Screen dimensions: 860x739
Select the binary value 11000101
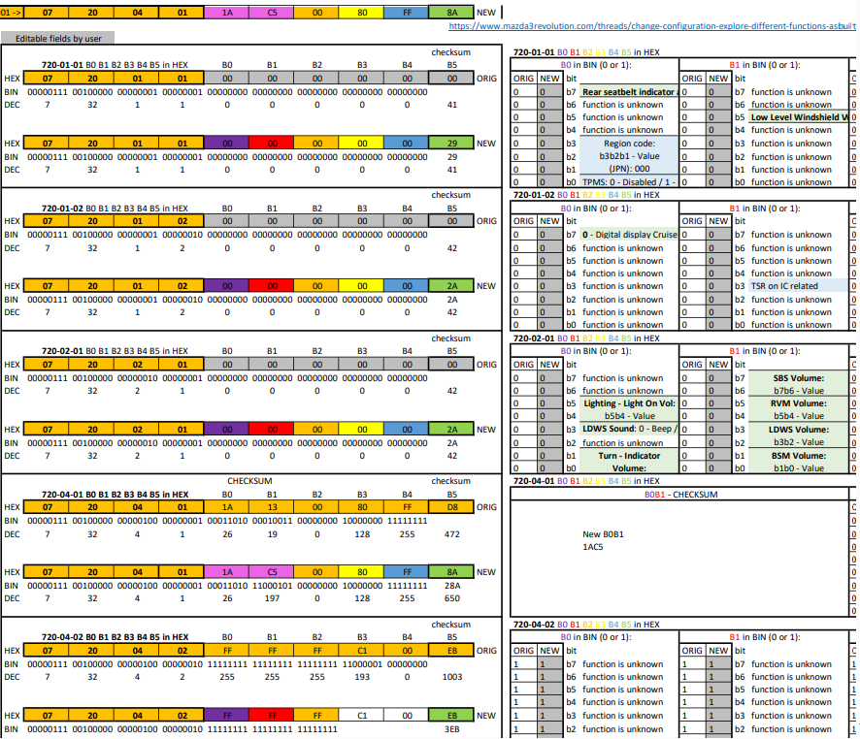click(x=272, y=586)
